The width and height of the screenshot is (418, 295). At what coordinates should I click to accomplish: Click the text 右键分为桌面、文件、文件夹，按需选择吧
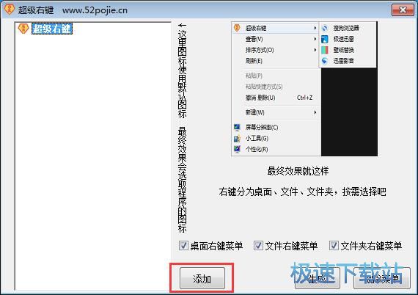click(x=302, y=192)
